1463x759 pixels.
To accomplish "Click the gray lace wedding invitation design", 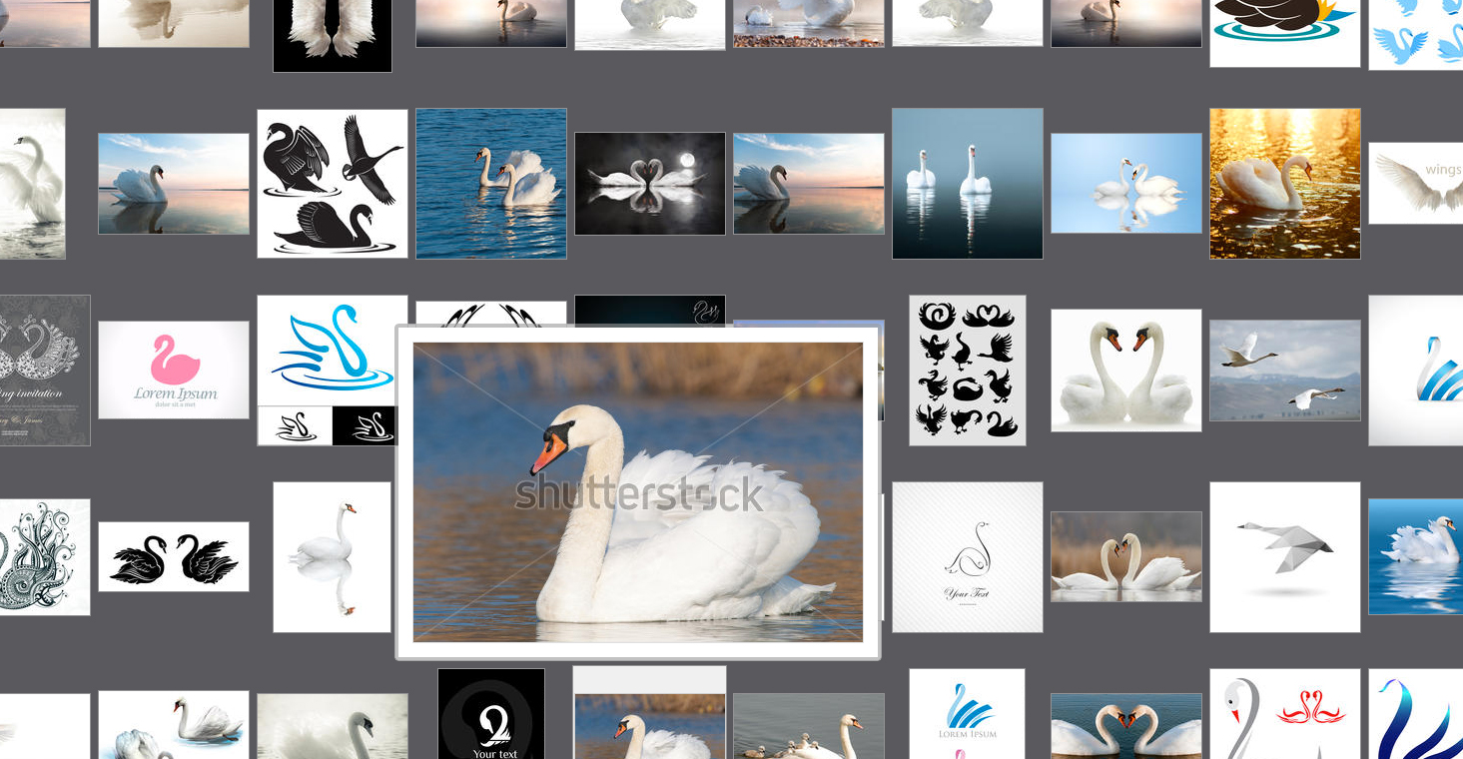I will click(45, 370).
